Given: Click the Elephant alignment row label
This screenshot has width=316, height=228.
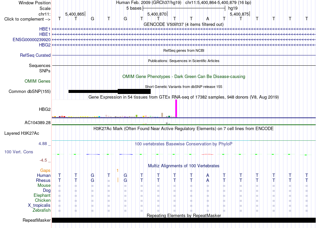Looking at the screenshot, I should point(42,195).
